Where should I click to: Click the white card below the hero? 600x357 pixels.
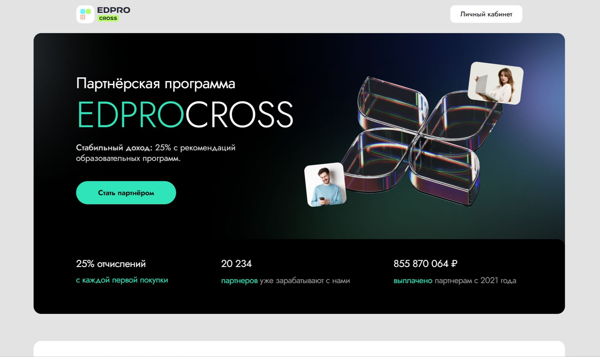point(299,349)
